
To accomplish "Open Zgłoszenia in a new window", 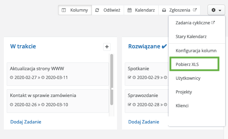I will tap(179, 10).
